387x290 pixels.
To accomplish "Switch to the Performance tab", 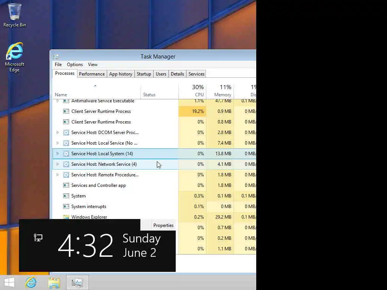I will 92,74.
